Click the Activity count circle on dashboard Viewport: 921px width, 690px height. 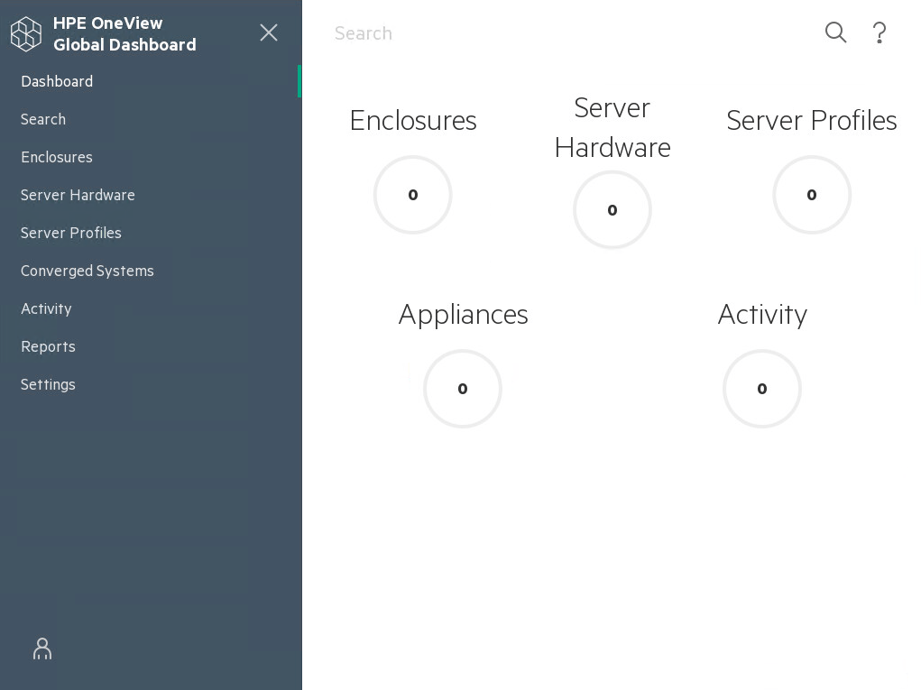pos(762,388)
